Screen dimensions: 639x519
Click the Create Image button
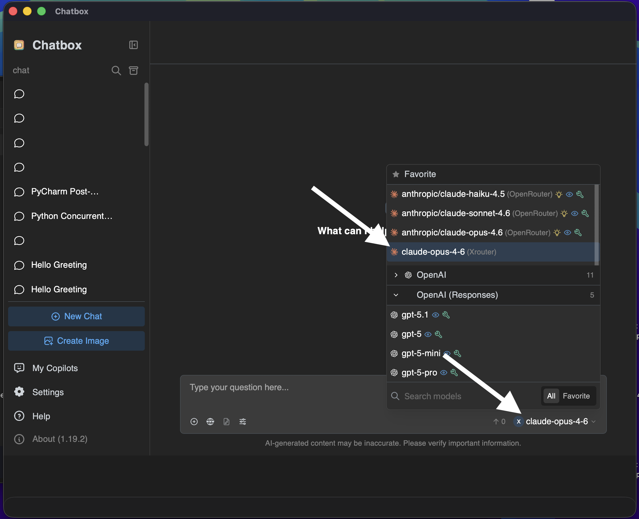coord(76,341)
